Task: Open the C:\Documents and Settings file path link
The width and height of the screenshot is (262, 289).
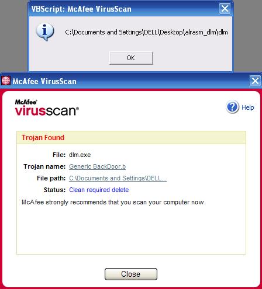Action: pos(118,178)
